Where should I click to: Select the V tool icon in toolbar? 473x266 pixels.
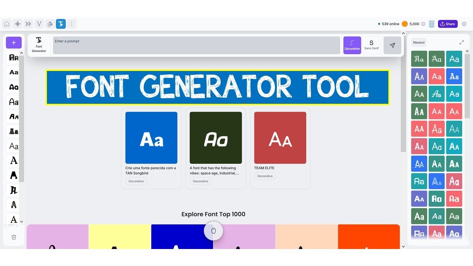(39, 24)
